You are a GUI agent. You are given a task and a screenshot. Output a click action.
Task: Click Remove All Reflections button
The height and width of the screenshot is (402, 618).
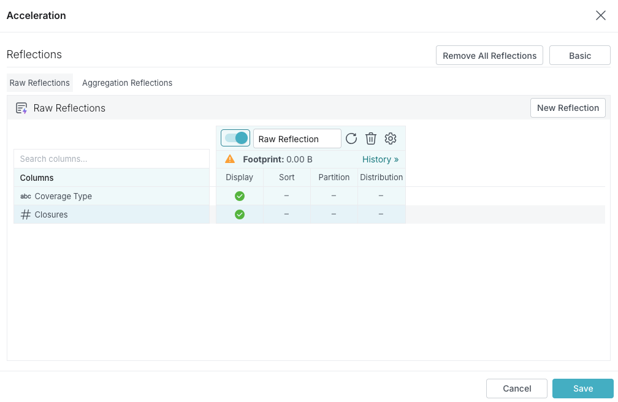pyautogui.click(x=489, y=56)
